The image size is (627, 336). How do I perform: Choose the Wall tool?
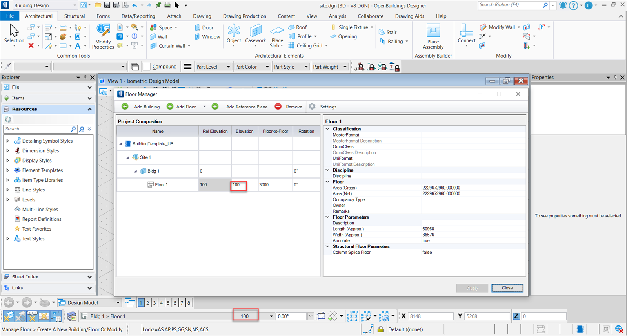159,36
